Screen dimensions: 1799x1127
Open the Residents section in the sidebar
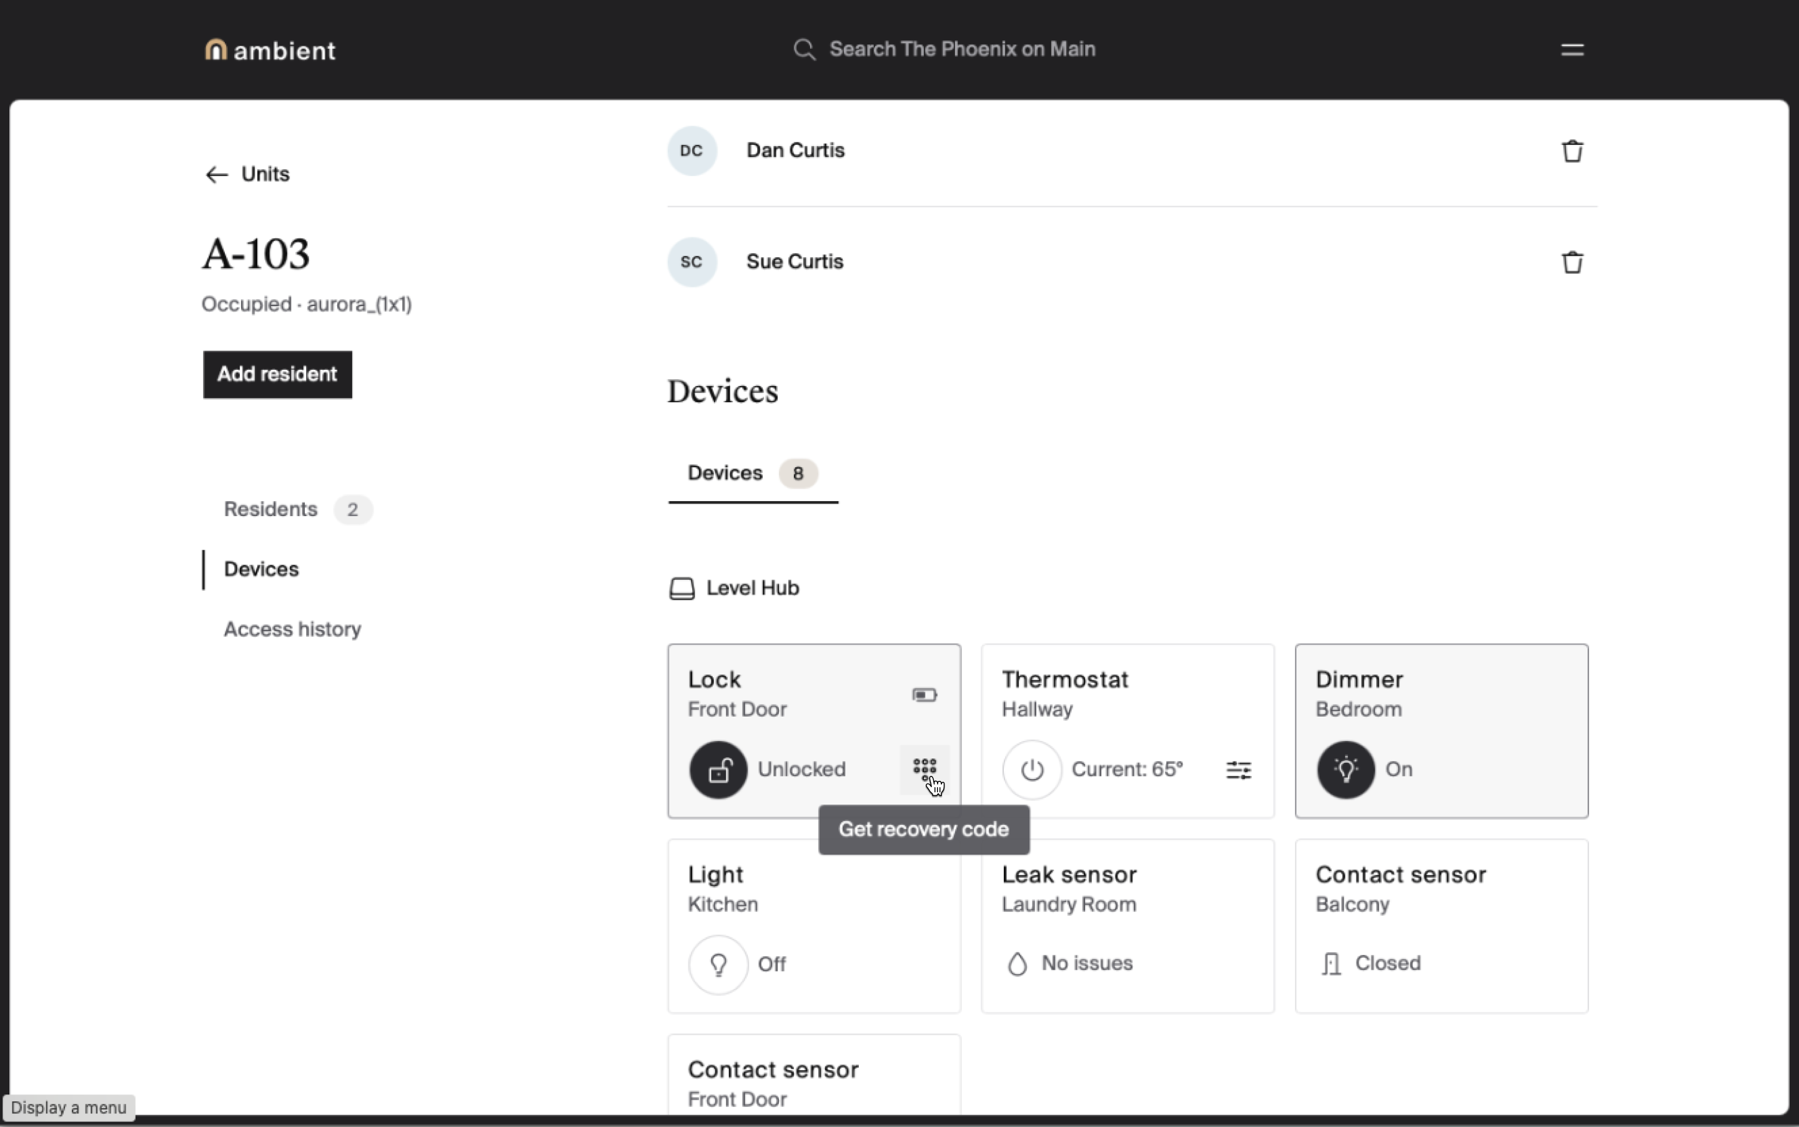coord(271,510)
